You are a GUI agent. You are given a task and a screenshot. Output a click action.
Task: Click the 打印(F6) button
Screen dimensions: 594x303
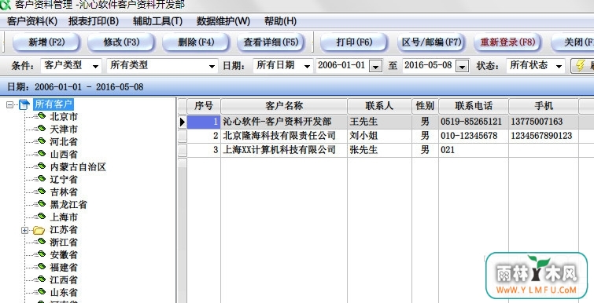pyautogui.click(x=354, y=42)
